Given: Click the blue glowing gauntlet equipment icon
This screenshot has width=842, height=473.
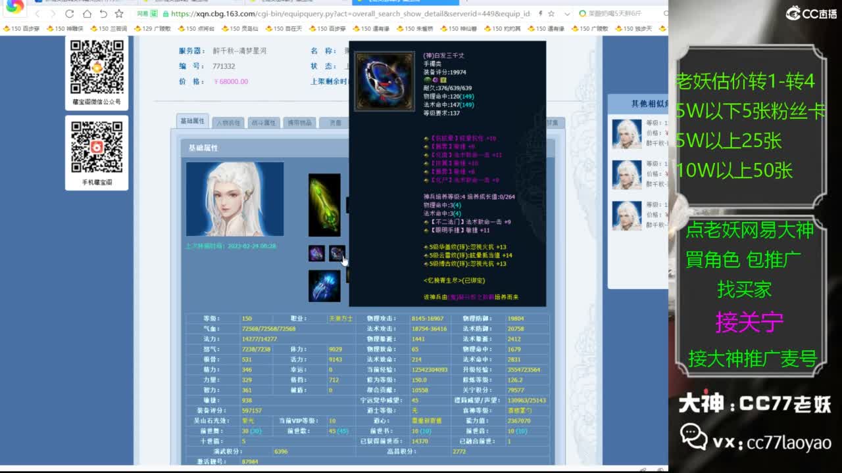Looking at the screenshot, I should point(324,286).
